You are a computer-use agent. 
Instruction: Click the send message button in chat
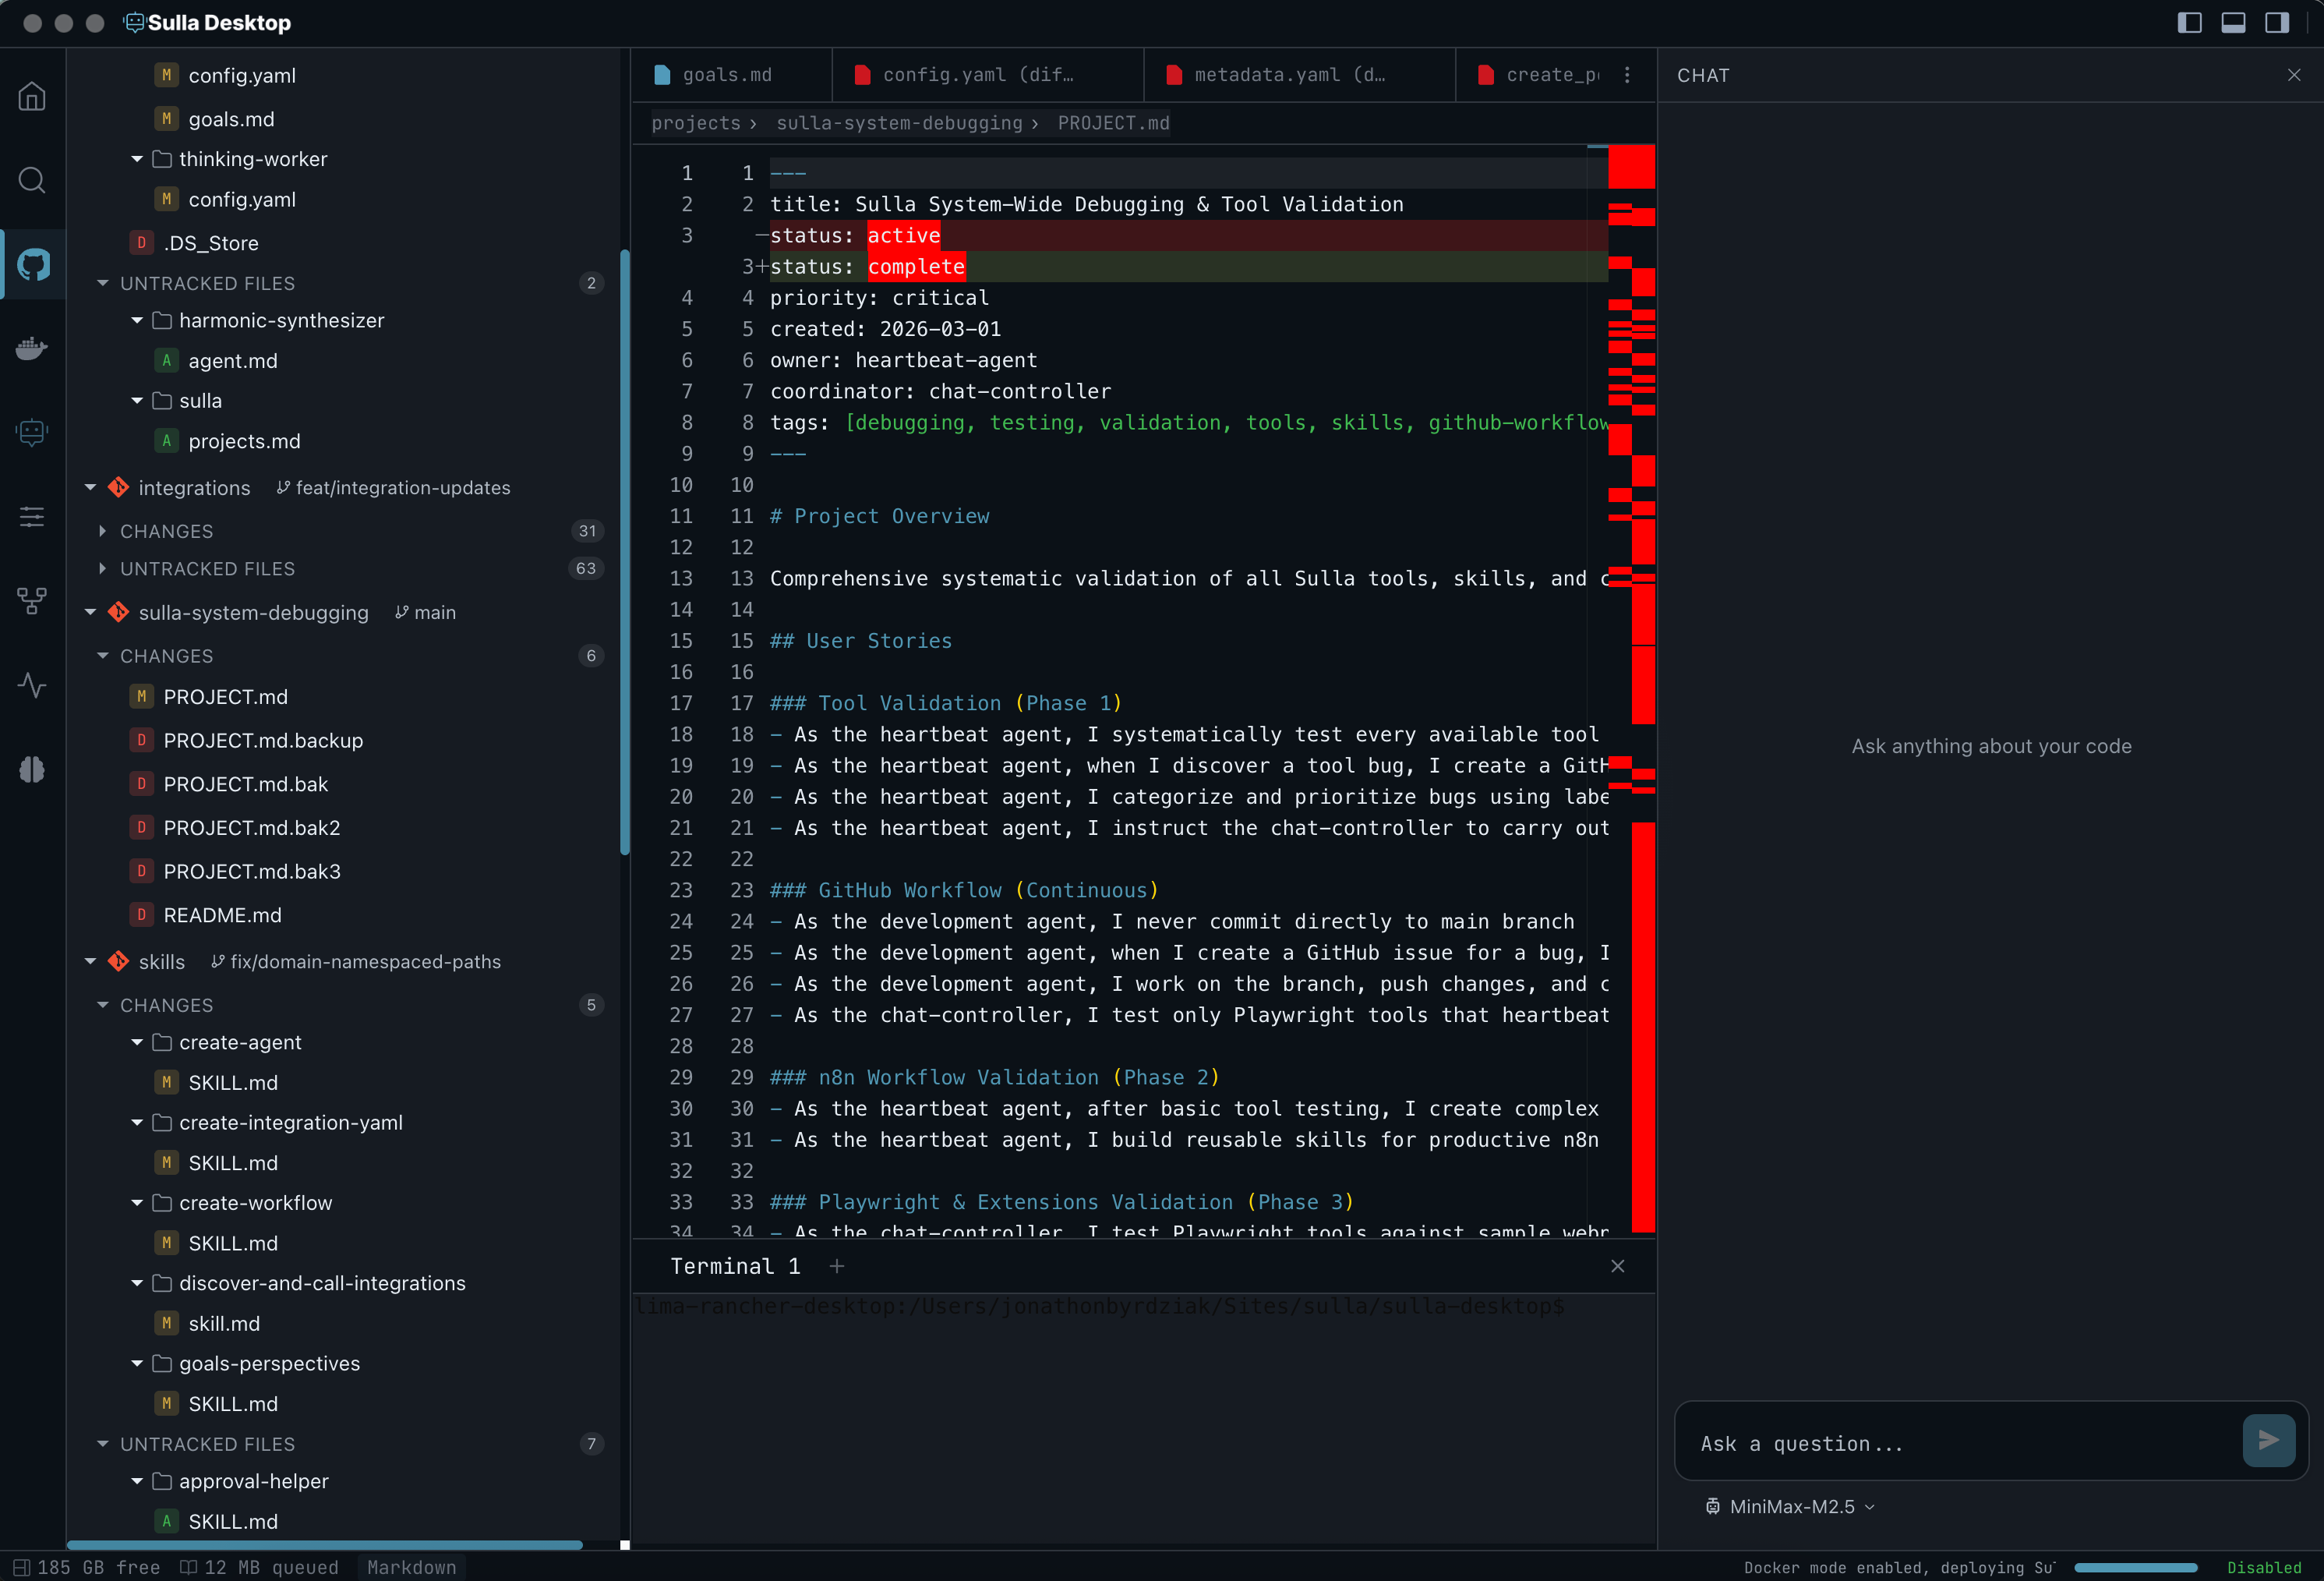[2268, 1441]
